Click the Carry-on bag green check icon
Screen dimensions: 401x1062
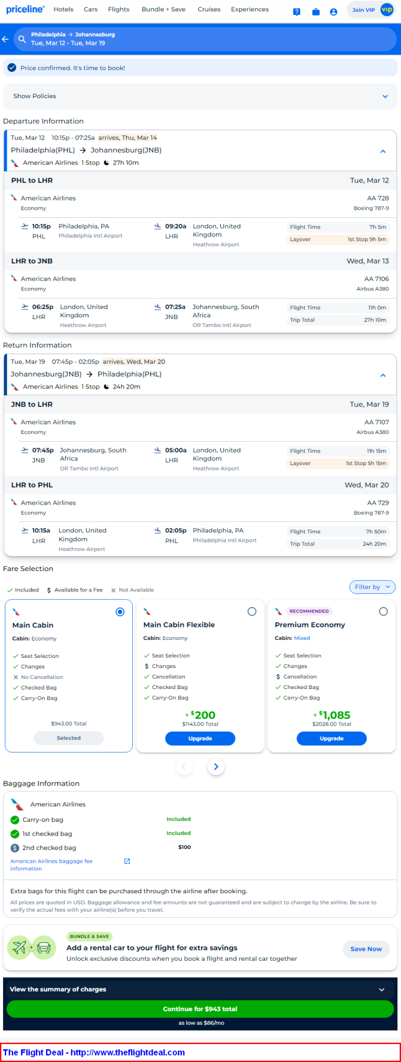click(15, 820)
